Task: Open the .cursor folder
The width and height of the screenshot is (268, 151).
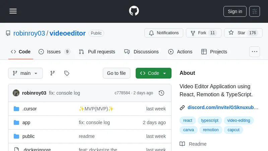Action: click(x=29, y=109)
